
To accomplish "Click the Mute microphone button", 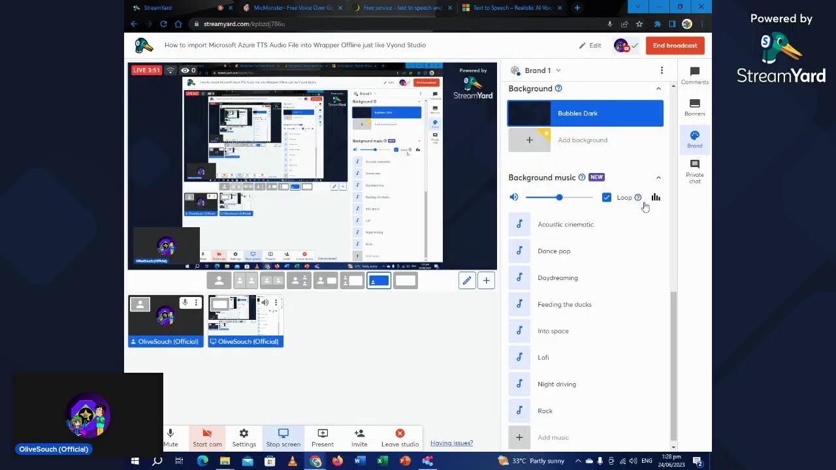I will click(170, 437).
